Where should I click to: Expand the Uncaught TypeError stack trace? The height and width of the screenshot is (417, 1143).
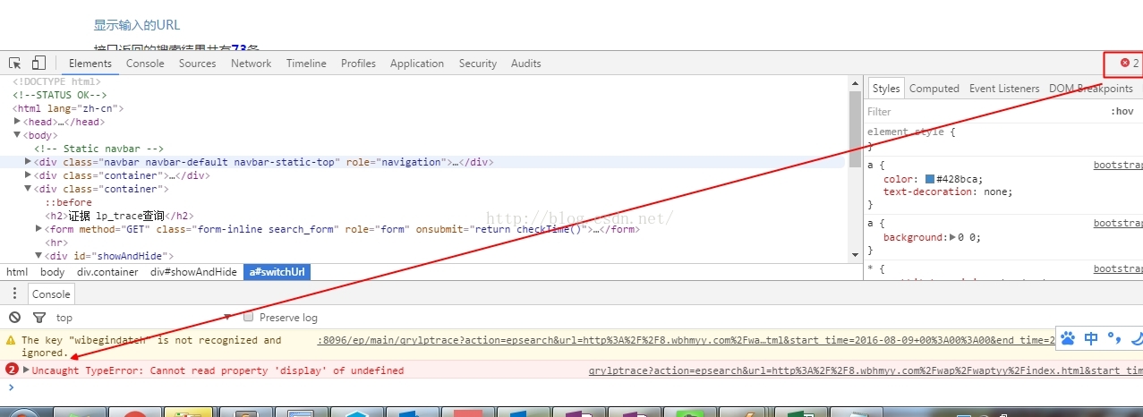[x=26, y=370]
